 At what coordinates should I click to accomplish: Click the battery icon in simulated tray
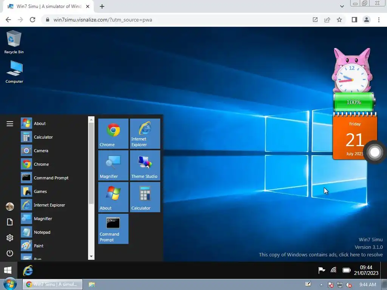[x=347, y=270]
